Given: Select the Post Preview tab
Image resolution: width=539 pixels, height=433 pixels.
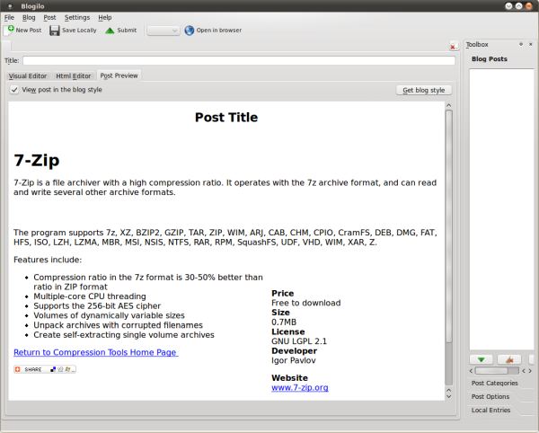Looking at the screenshot, I should point(119,75).
